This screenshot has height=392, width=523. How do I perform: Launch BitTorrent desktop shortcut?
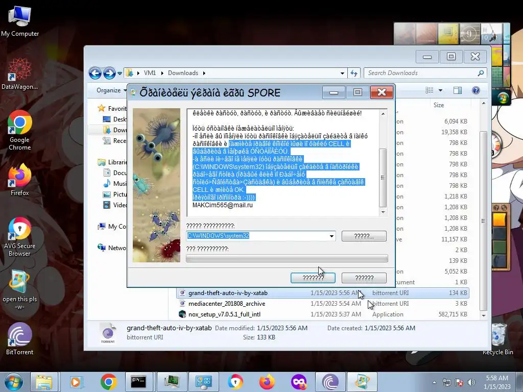(20, 339)
